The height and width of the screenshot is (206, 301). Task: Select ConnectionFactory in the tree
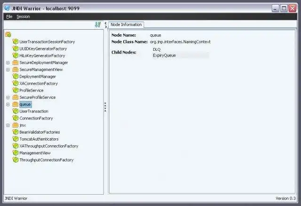36,118
